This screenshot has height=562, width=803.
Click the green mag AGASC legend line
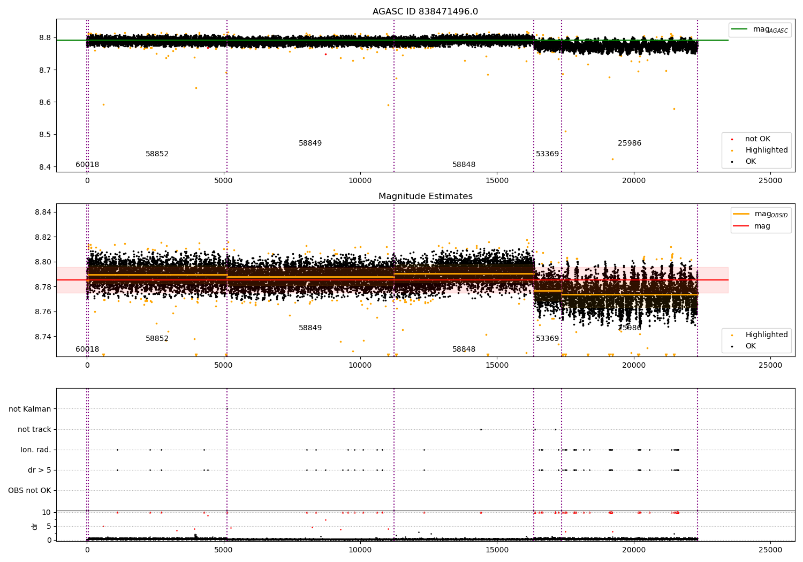[x=739, y=29]
